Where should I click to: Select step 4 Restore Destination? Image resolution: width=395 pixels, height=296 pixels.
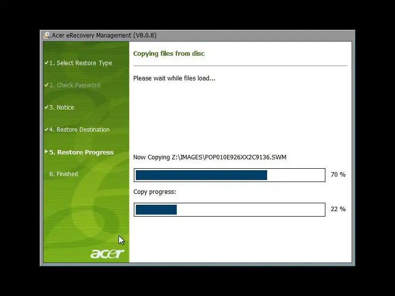(x=79, y=129)
